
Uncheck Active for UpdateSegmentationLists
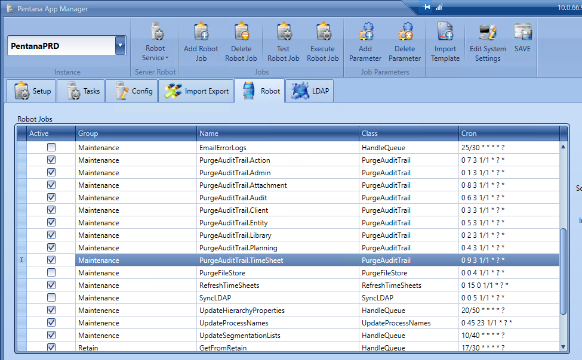51,335
